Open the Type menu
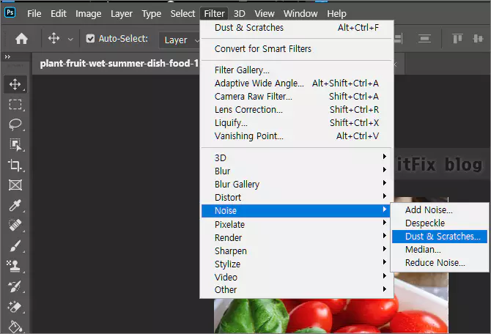 tap(151, 14)
